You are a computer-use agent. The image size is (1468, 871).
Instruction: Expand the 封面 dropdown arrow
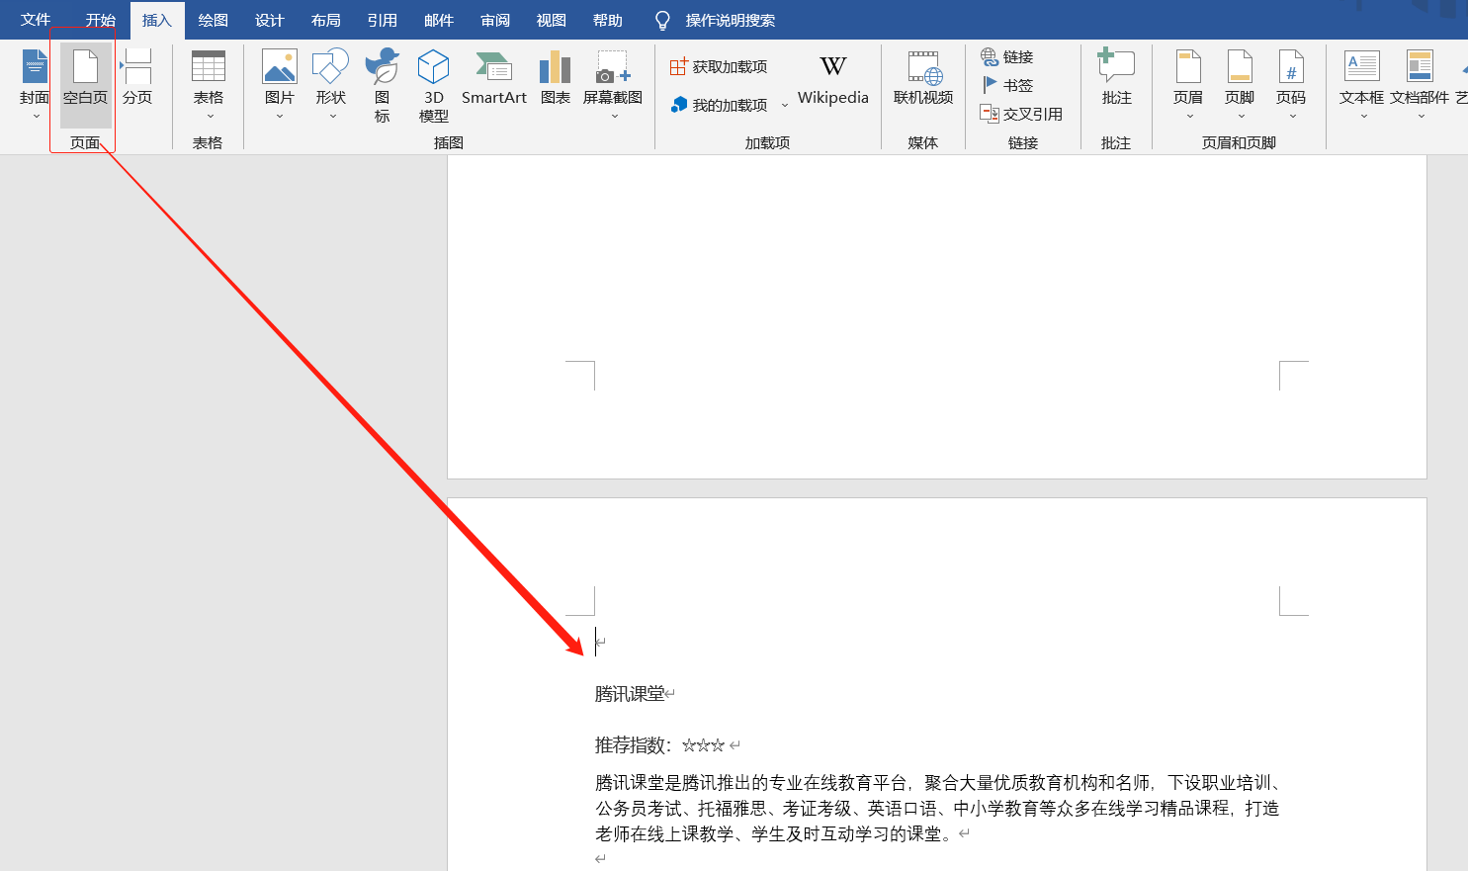tap(36, 117)
